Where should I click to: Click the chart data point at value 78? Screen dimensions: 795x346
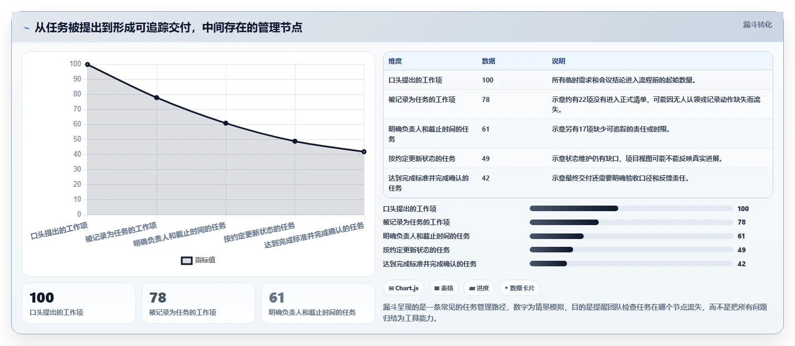(x=157, y=98)
